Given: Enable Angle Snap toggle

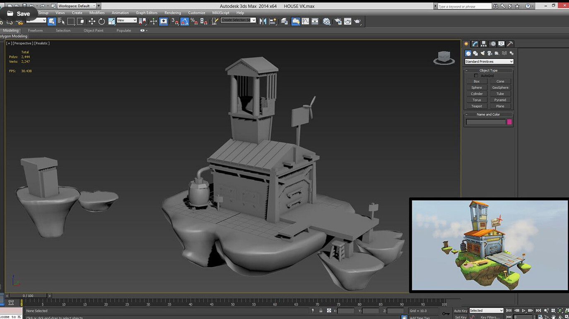Looking at the screenshot, I should [x=185, y=21].
